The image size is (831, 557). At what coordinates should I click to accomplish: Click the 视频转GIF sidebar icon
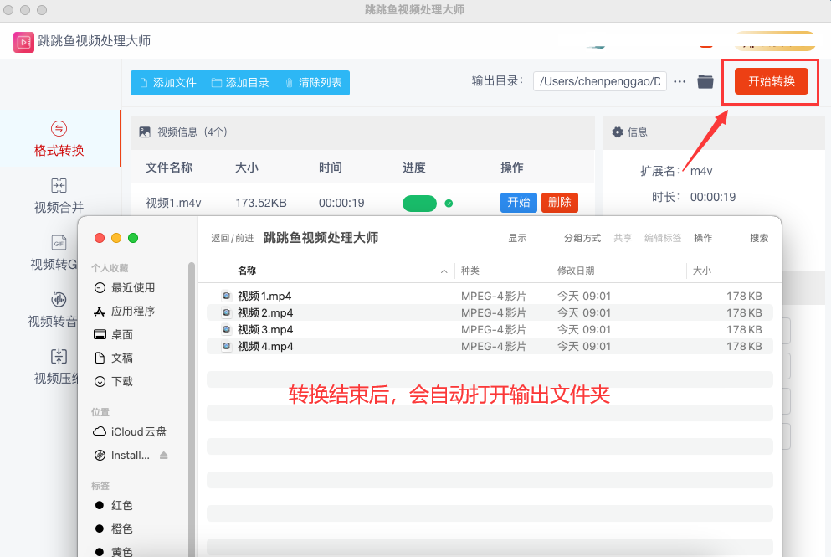click(x=59, y=242)
